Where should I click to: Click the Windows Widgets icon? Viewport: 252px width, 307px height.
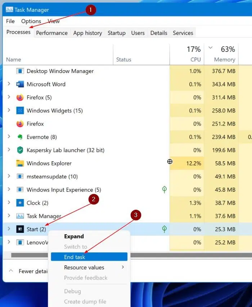20,110
